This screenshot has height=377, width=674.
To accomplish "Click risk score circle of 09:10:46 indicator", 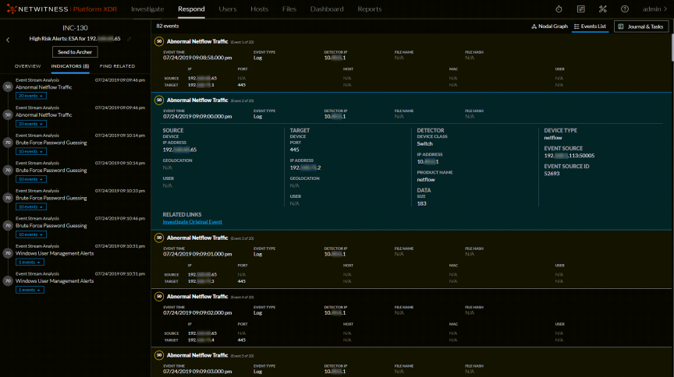I will [8, 225].
